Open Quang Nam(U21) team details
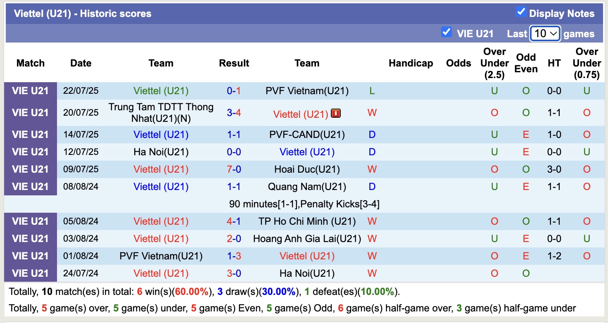Viewport: 608px width, 323px height. coord(307,186)
